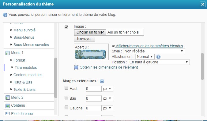Tick the Gauche margin checkbox

tap(66, 107)
